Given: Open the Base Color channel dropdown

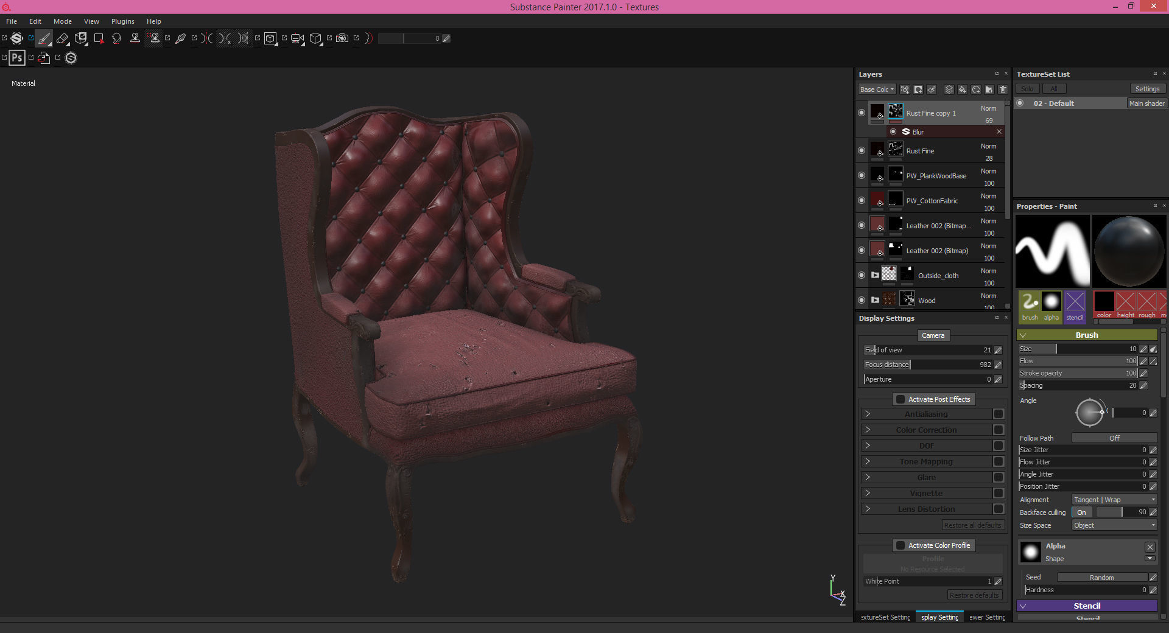Looking at the screenshot, I should point(877,89).
